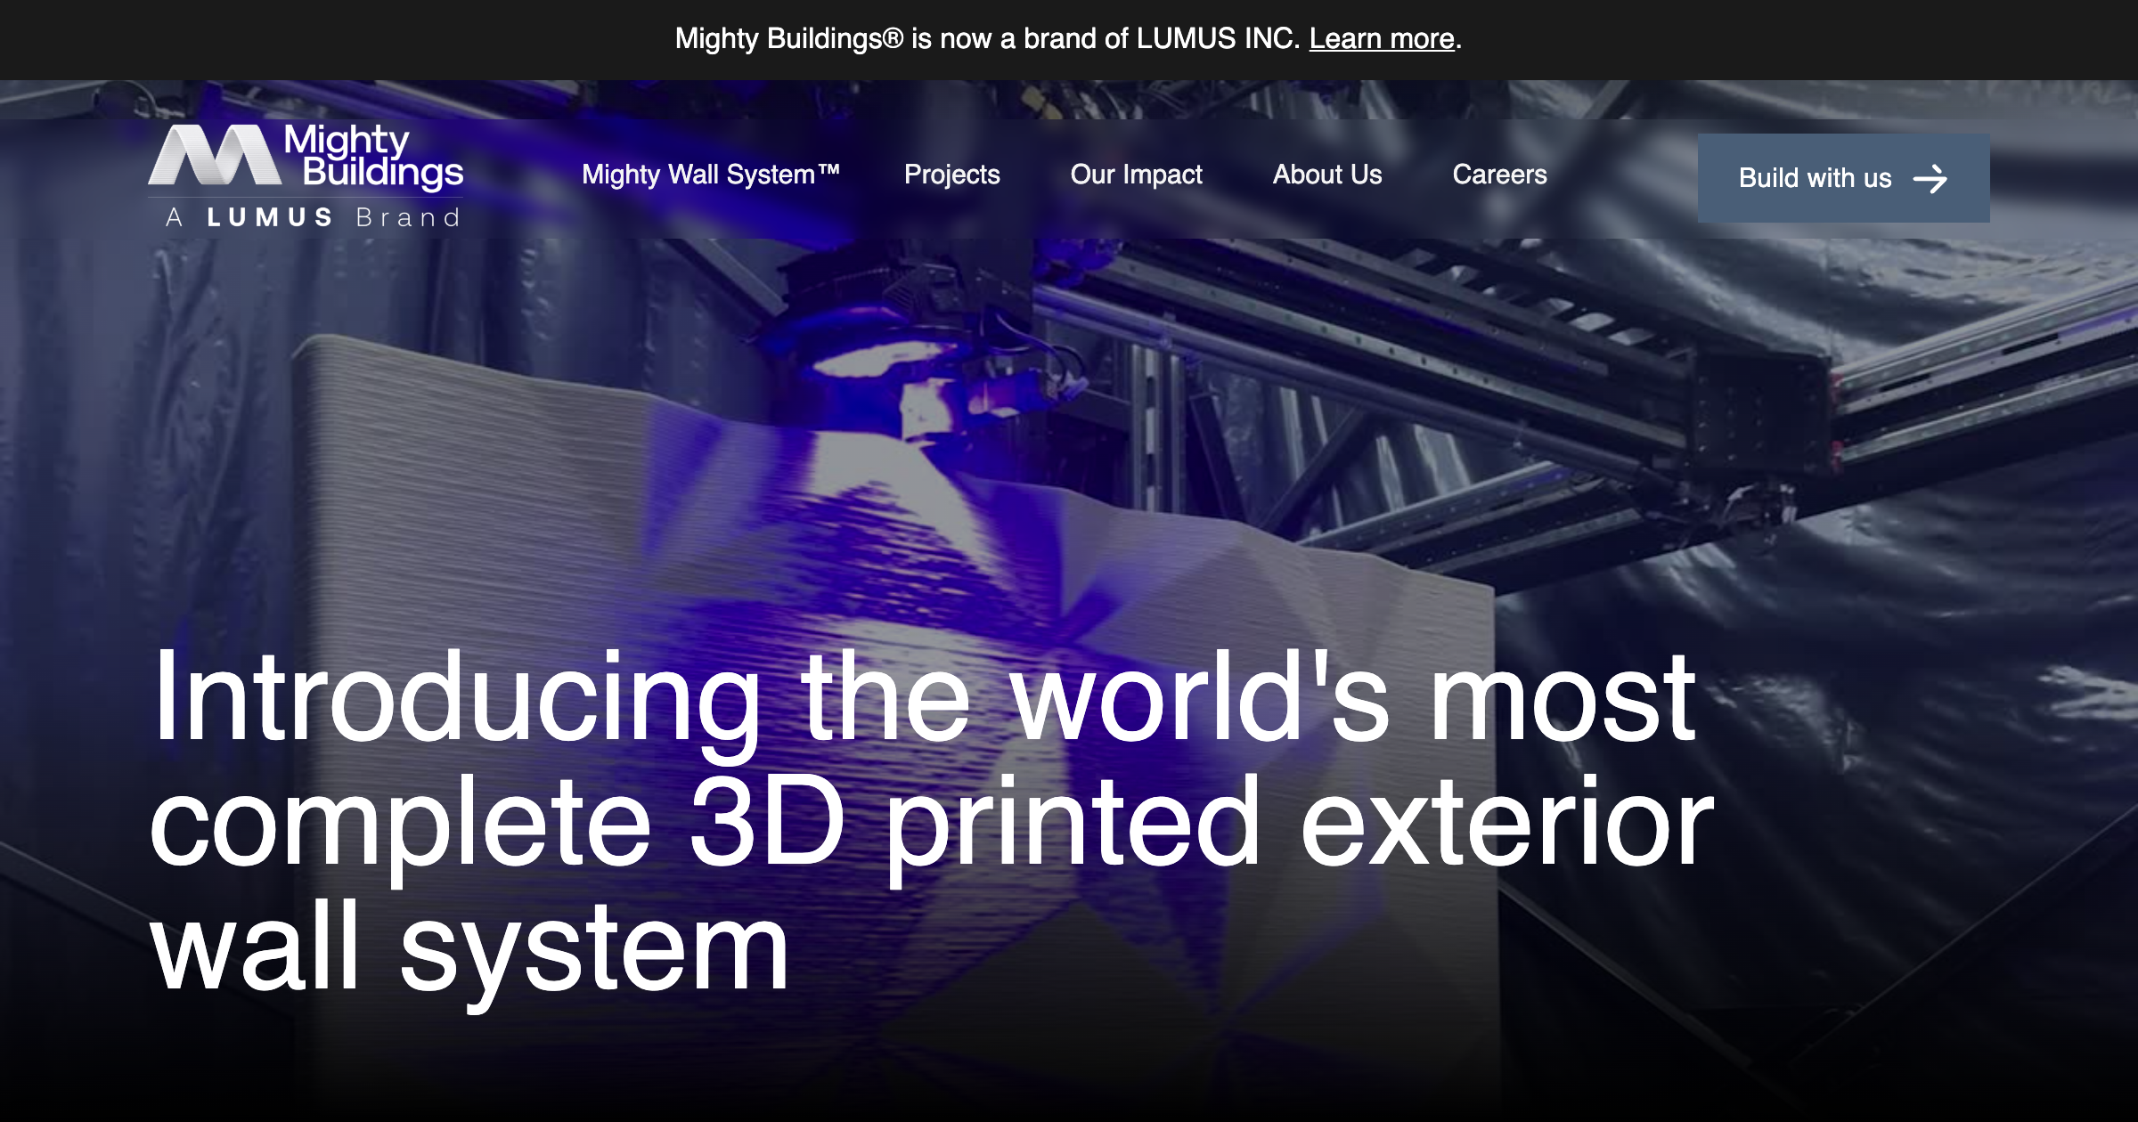Go to the Projects page
This screenshot has width=2138, height=1122.
pyautogui.click(x=951, y=175)
